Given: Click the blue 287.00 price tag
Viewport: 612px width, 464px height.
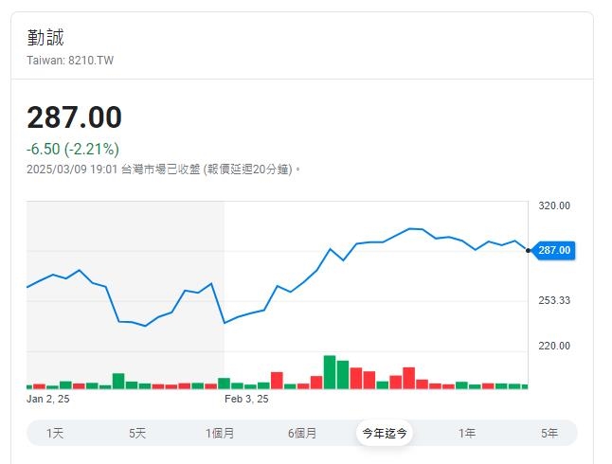Looking at the screenshot, I should (x=554, y=250).
